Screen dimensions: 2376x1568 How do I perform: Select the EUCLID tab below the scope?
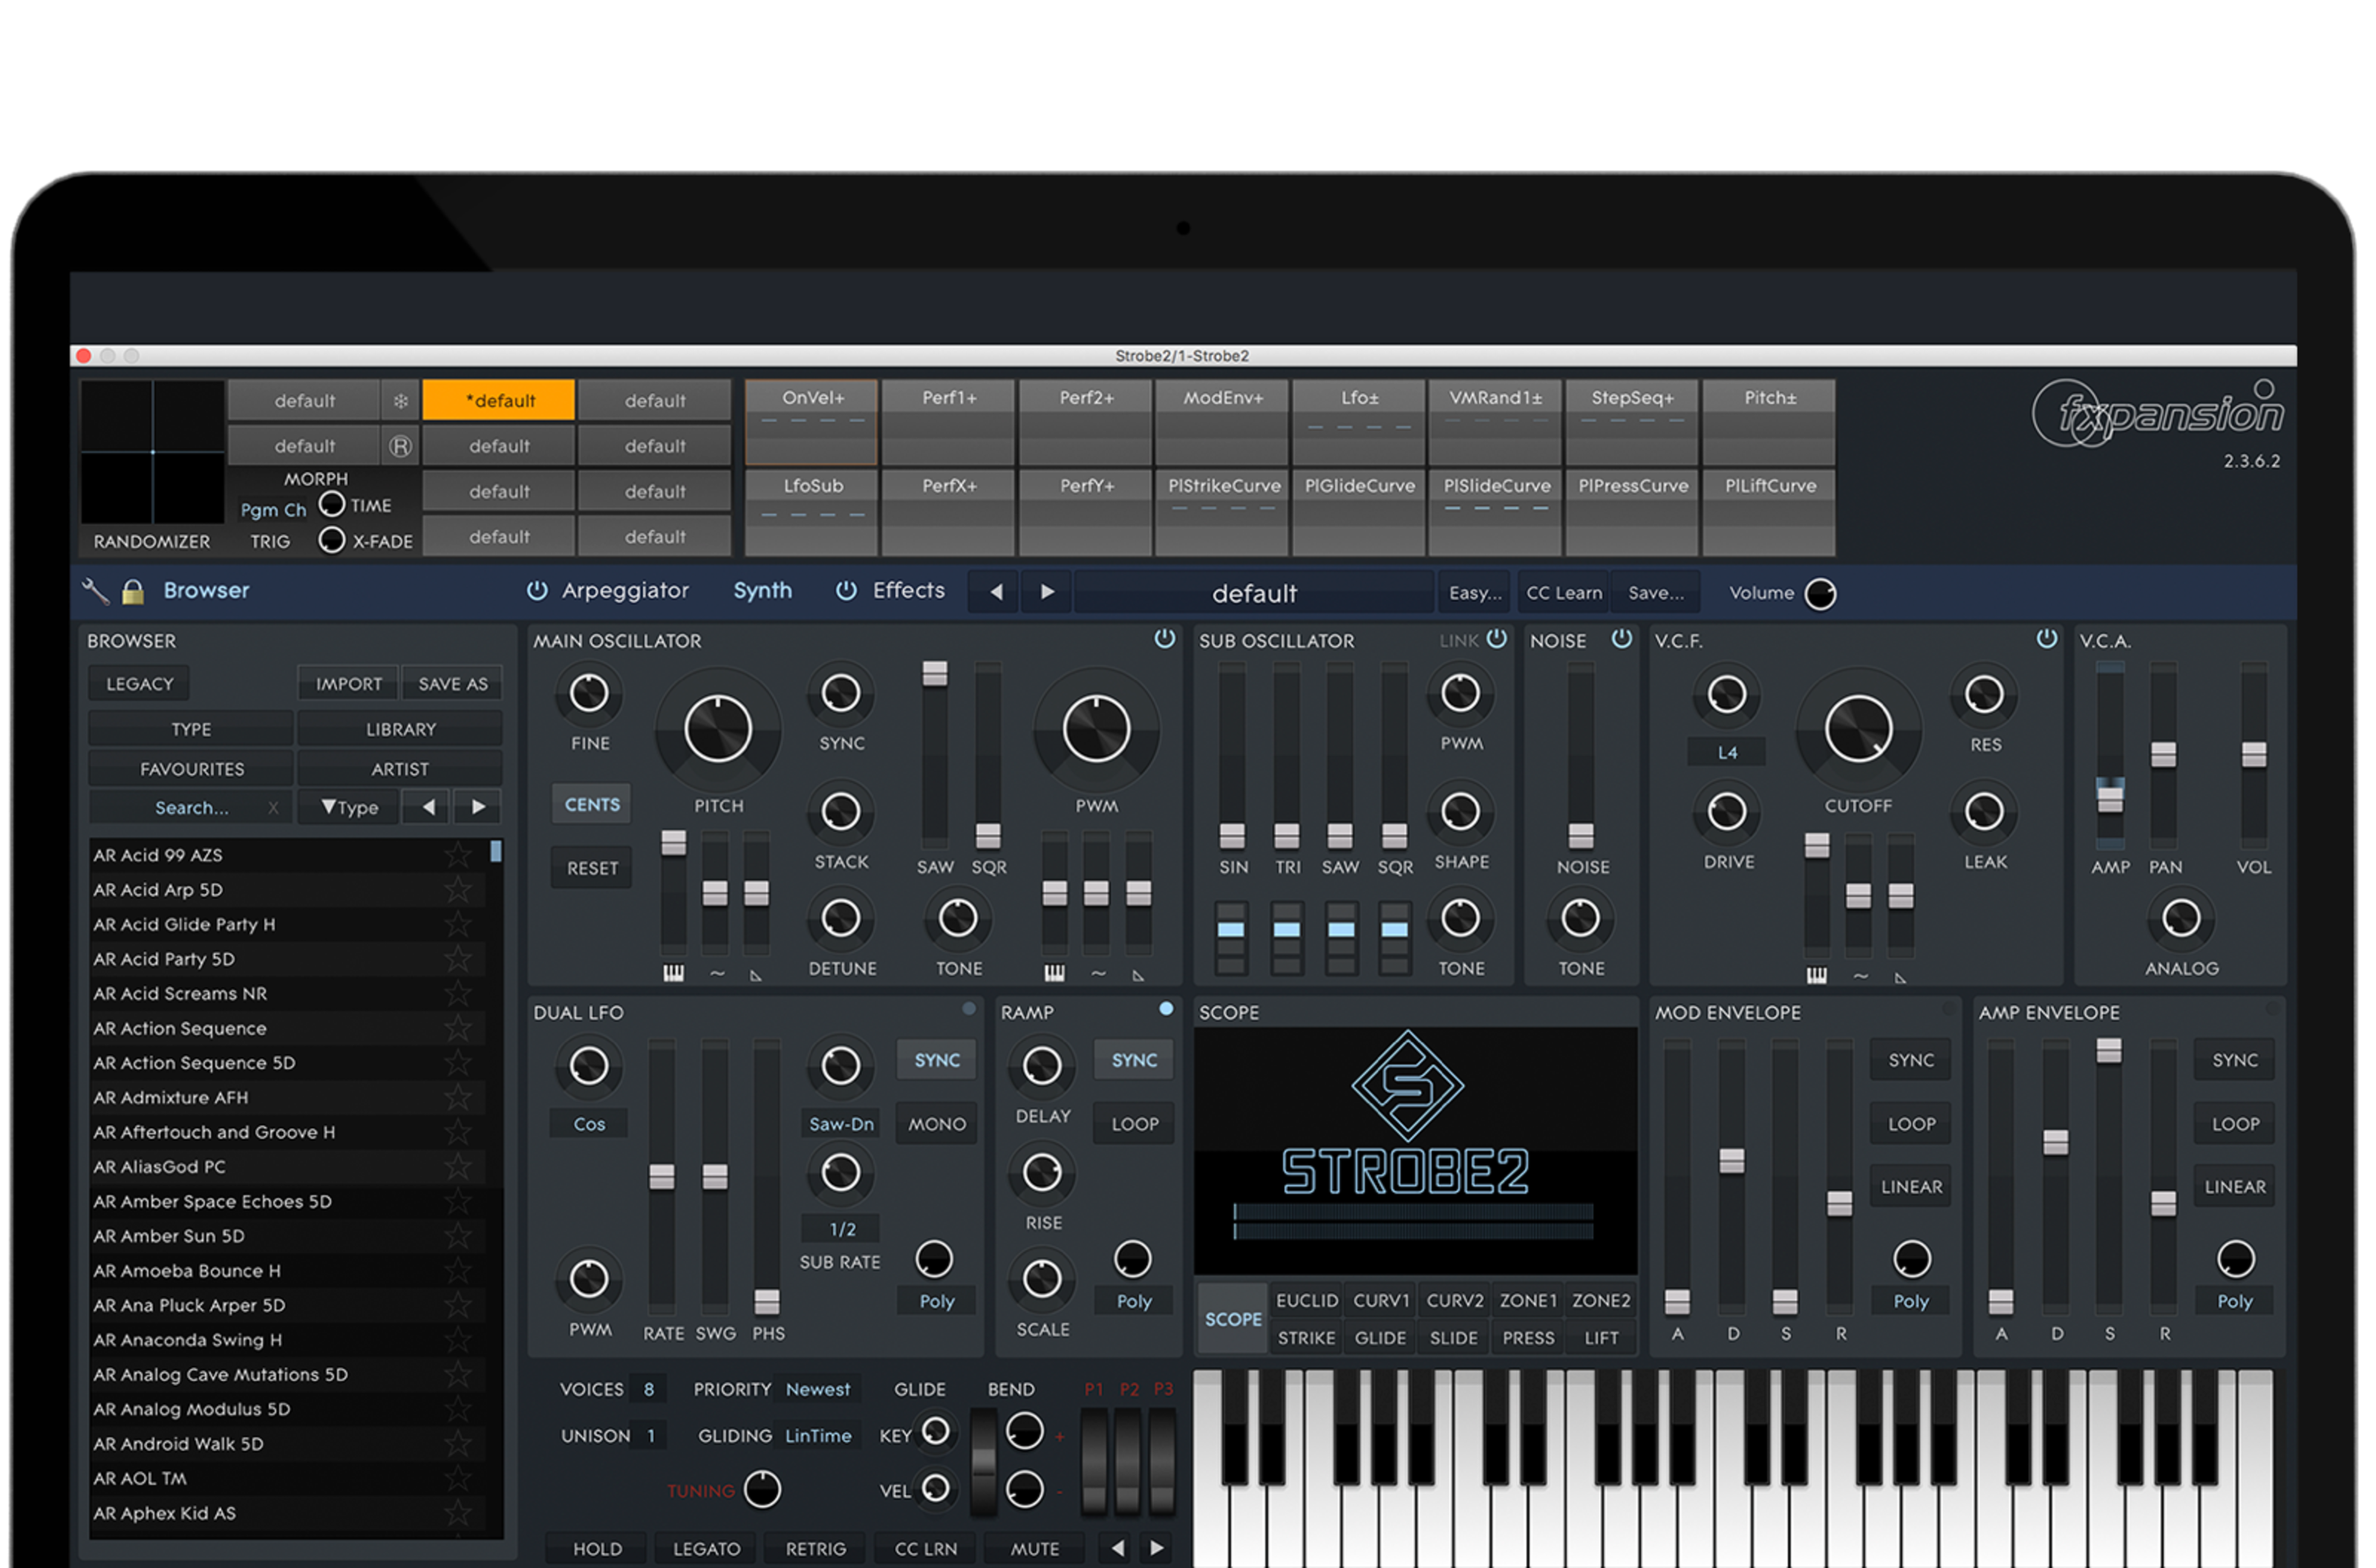1306,1301
